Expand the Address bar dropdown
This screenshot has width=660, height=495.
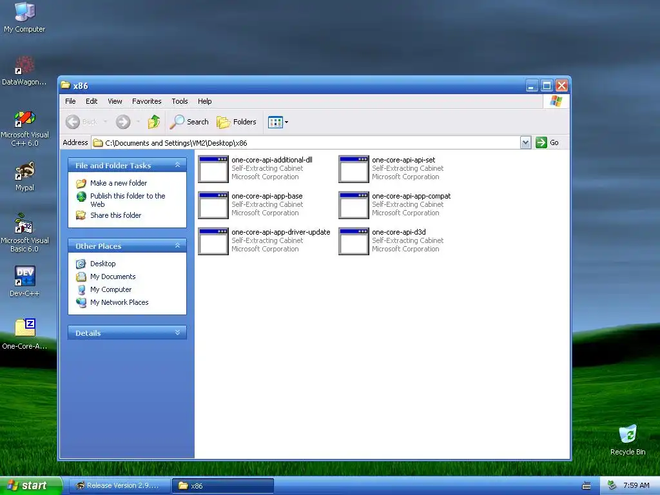click(x=525, y=142)
